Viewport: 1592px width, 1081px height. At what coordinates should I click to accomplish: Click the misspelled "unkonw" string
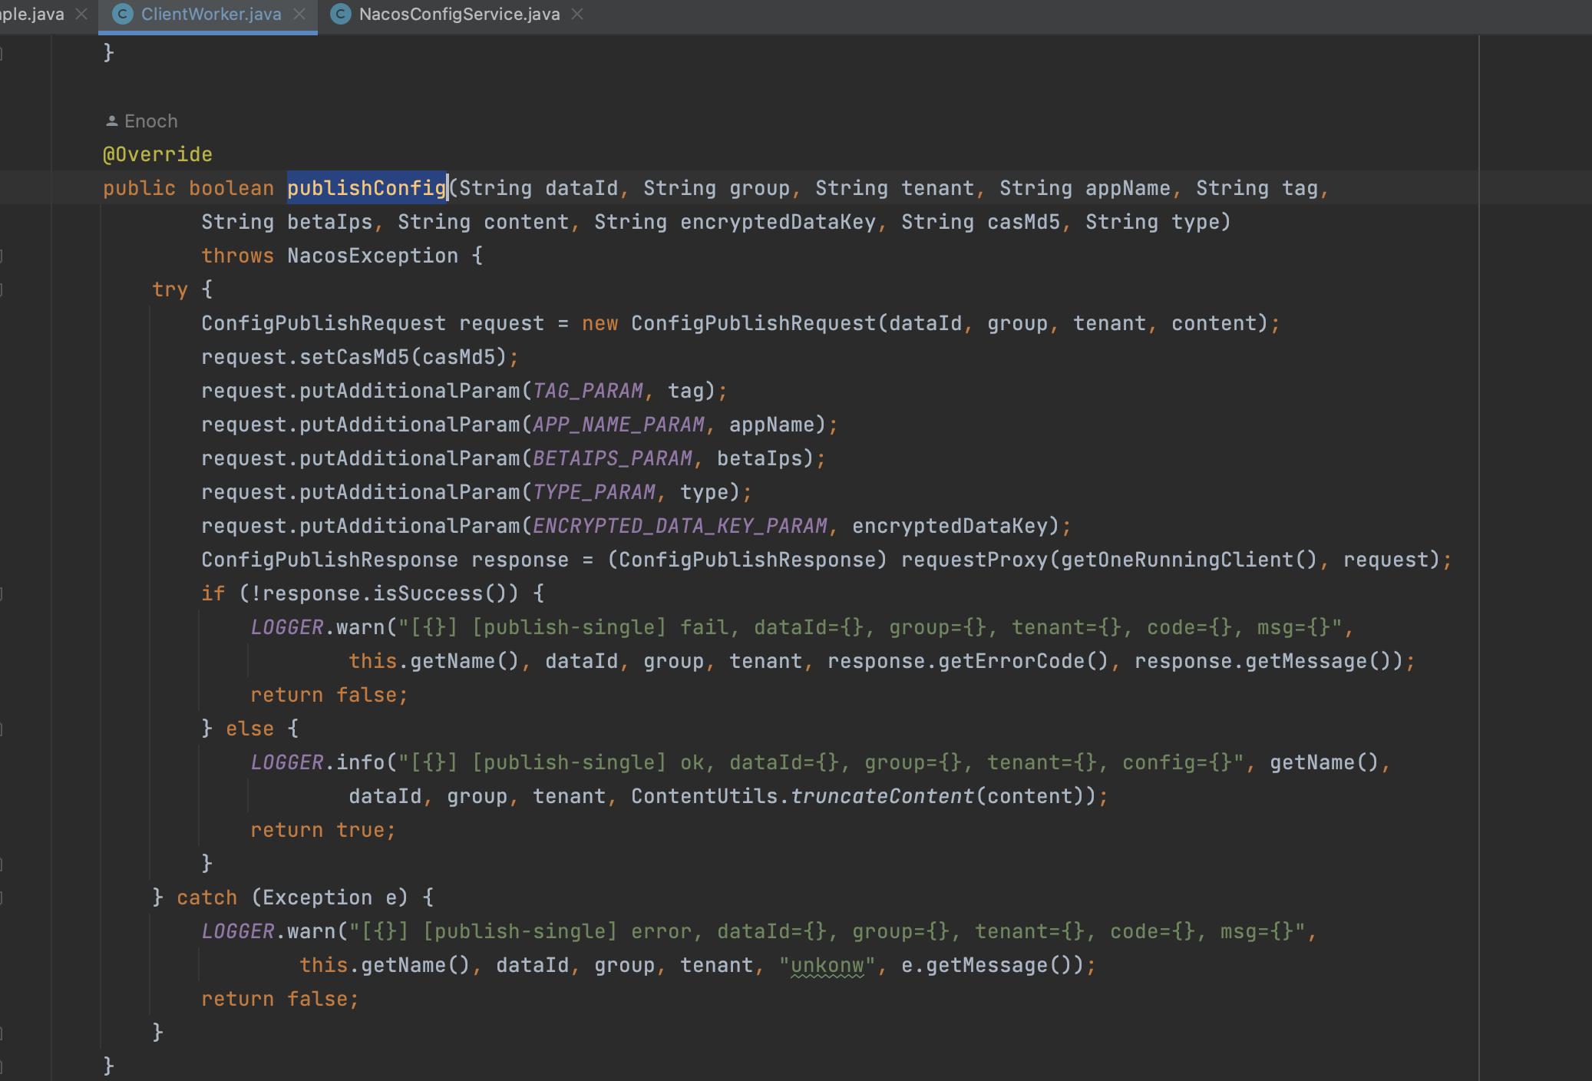click(827, 965)
